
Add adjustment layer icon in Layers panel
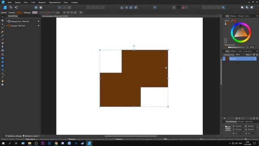[240, 118]
